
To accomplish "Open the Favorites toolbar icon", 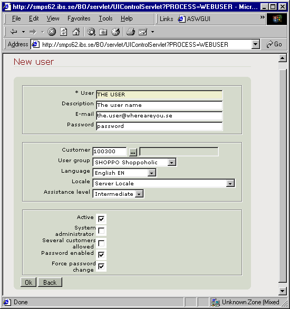I will pos(103,32).
